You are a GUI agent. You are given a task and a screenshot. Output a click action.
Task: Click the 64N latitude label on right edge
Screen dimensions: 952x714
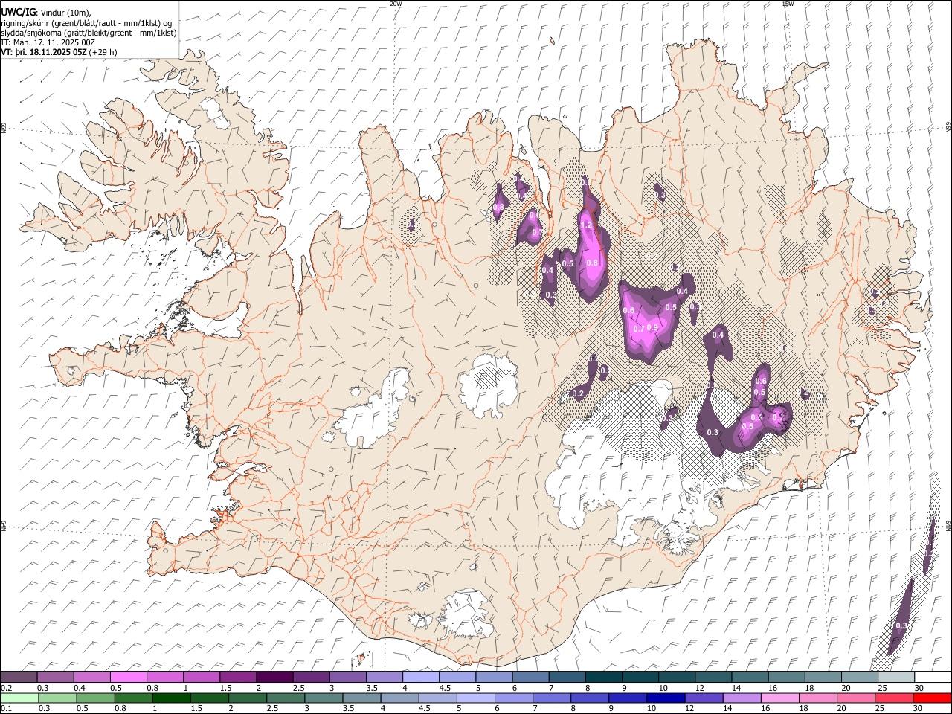click(948, 525)
